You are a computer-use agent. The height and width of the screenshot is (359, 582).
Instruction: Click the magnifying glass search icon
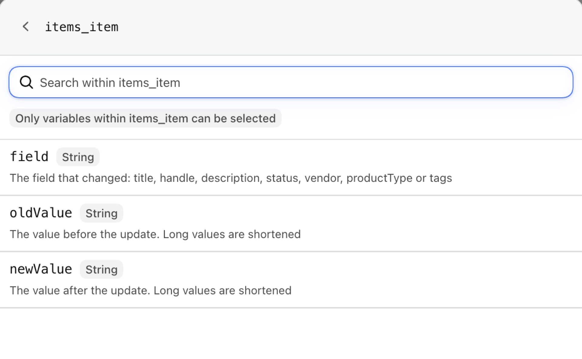click(x=26, y=82)
